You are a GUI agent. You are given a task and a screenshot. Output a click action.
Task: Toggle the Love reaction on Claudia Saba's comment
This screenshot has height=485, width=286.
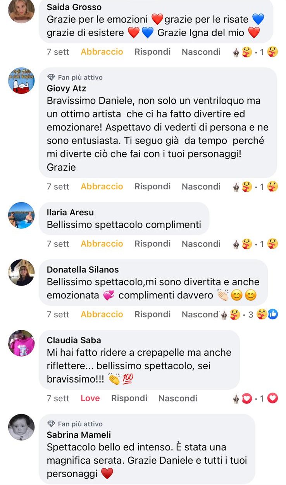point(90,398)
